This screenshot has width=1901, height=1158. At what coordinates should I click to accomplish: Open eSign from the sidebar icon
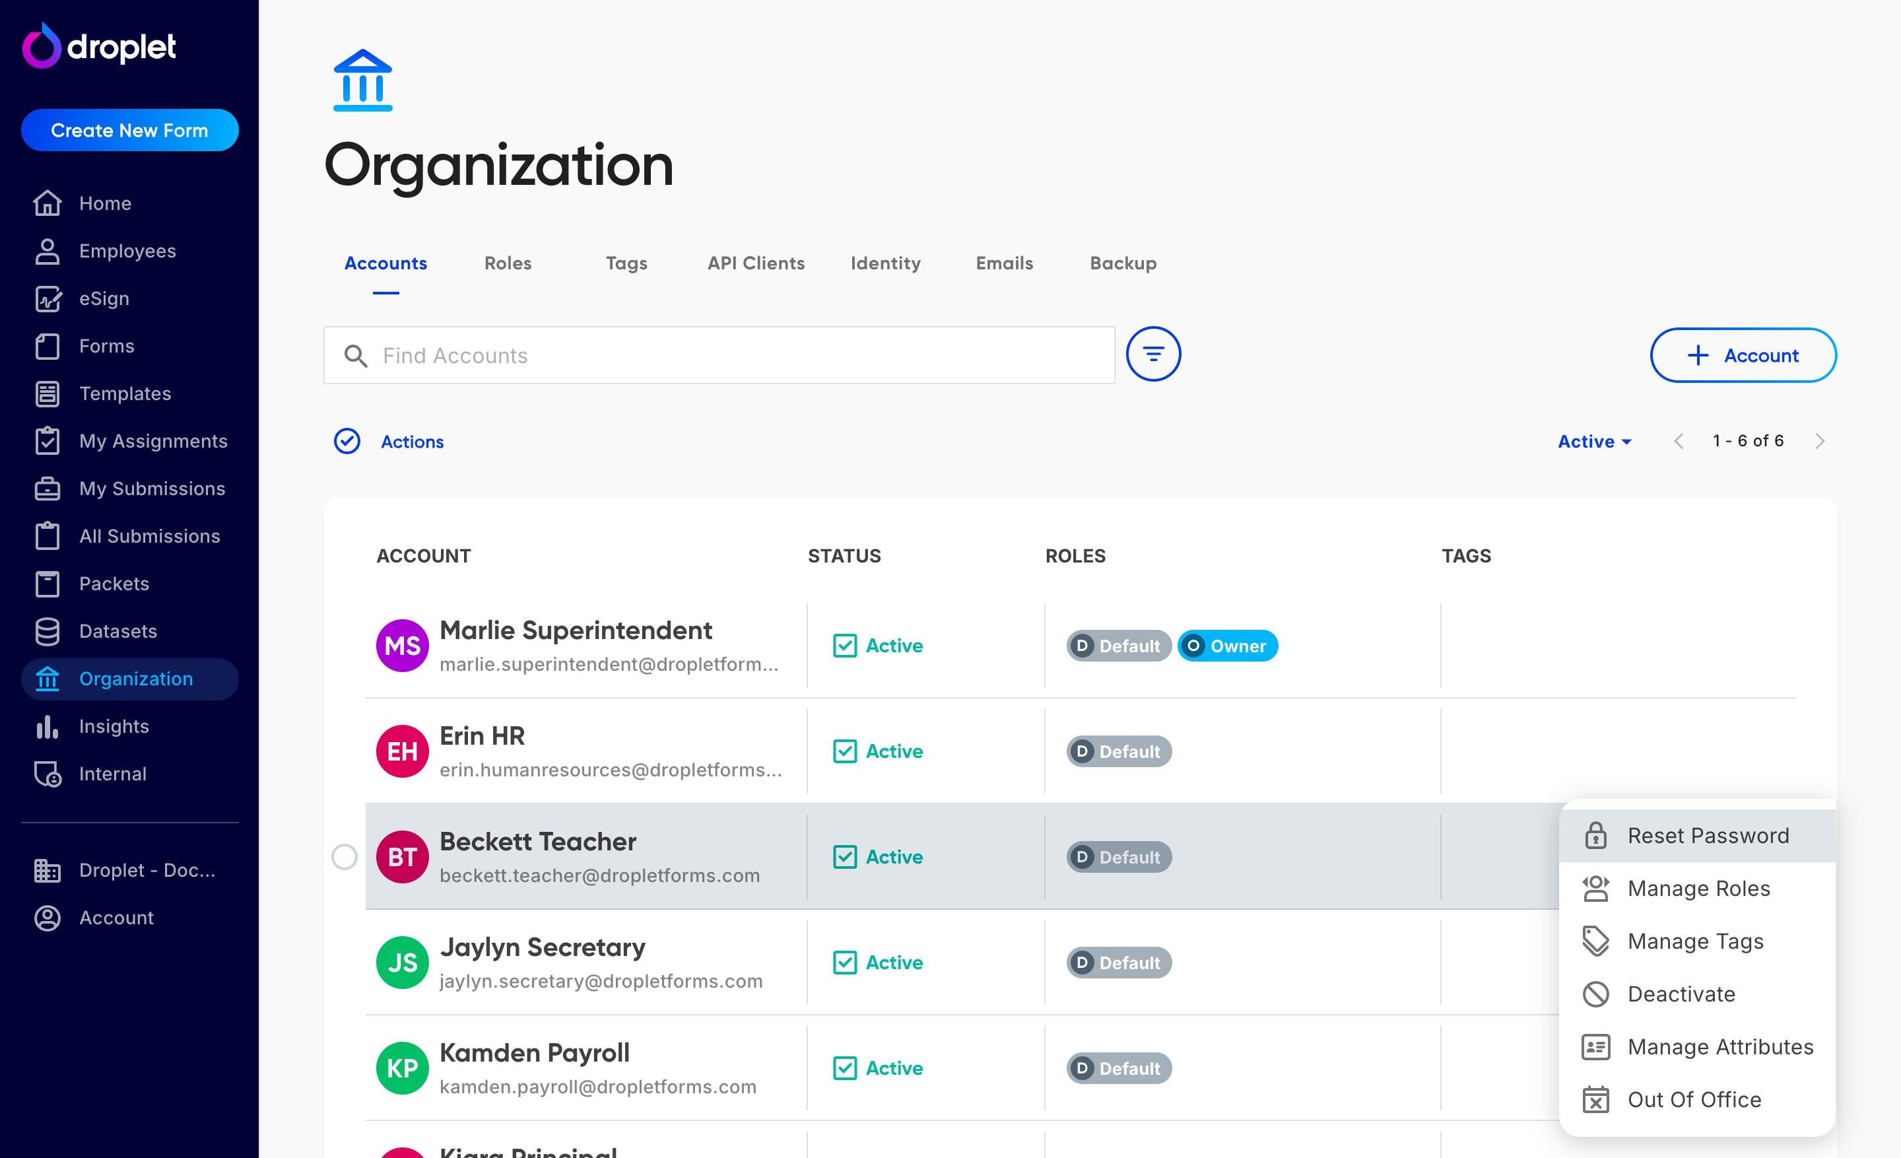click(x=47, y=298)
